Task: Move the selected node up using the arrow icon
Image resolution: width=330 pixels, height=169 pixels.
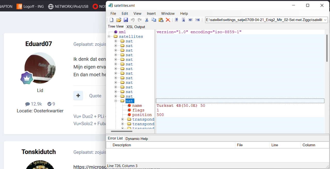Action: point(176,20)
